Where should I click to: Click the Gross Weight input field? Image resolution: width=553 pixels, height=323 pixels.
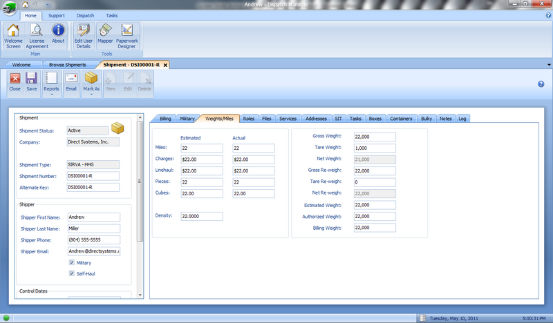click(373, 137)
